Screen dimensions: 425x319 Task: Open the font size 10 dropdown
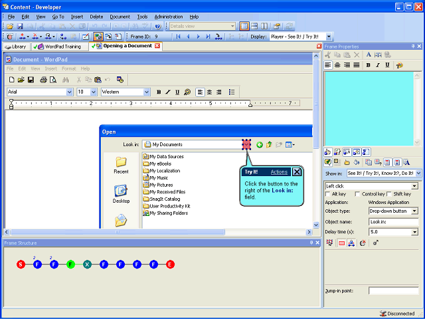pos(94,92)
